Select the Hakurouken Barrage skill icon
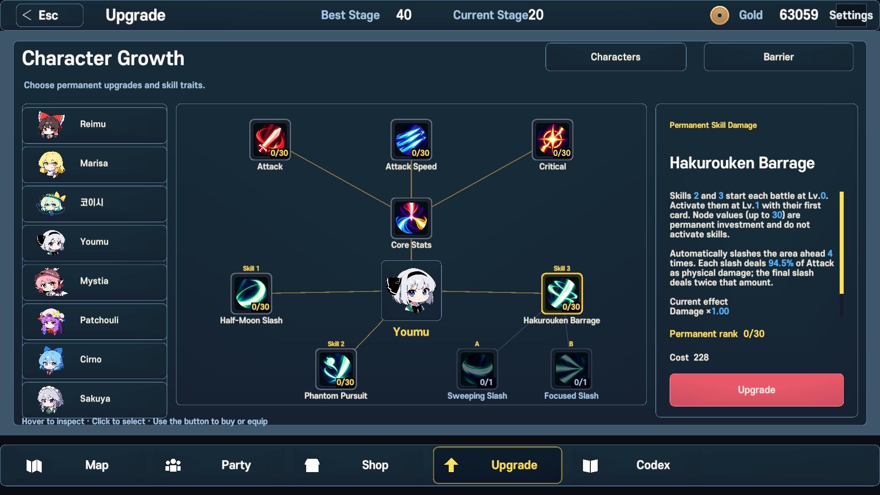This screenshot has width=880, height=495. (x=562, y=293)
